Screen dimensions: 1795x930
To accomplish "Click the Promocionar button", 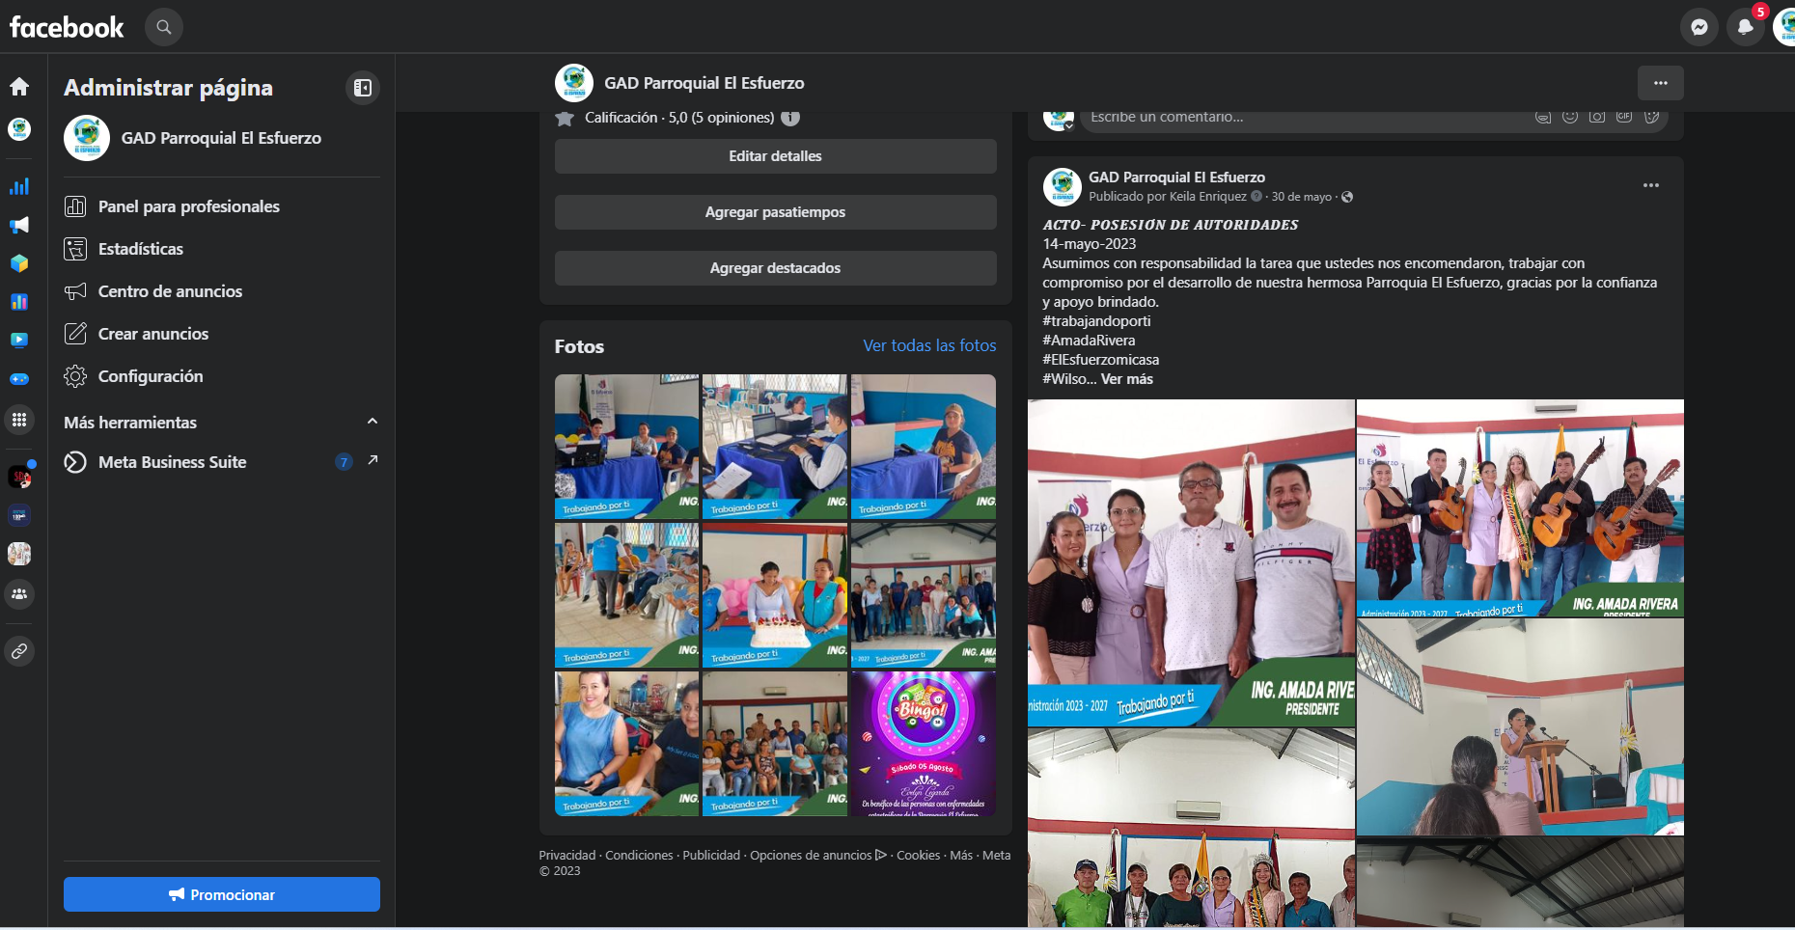I will pos(222,894).
